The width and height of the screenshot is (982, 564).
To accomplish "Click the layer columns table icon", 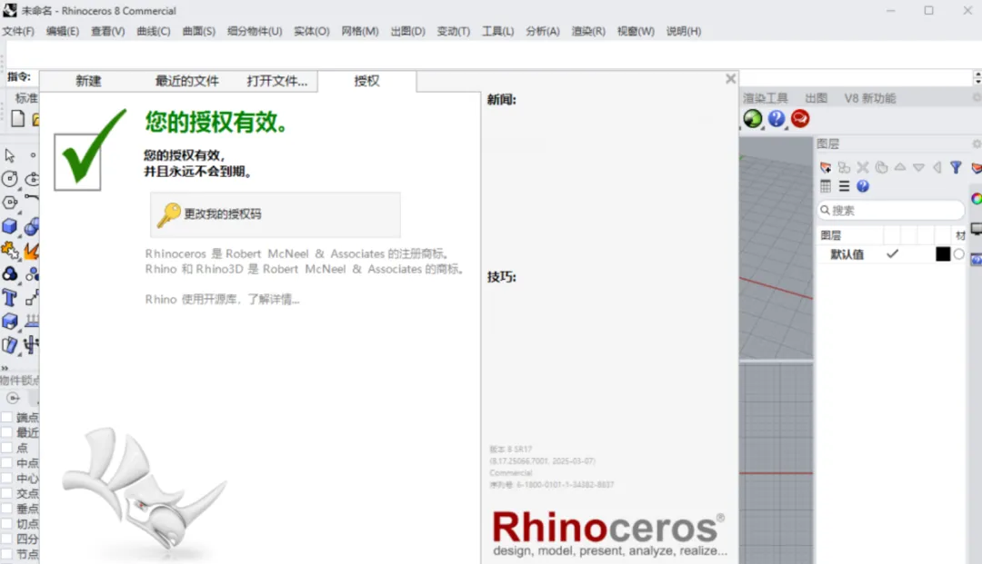I will click(x=826, y=185).
